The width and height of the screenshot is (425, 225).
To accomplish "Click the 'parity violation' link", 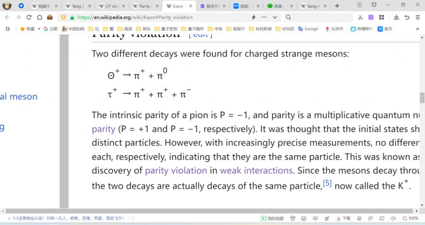I will [176, 170].
